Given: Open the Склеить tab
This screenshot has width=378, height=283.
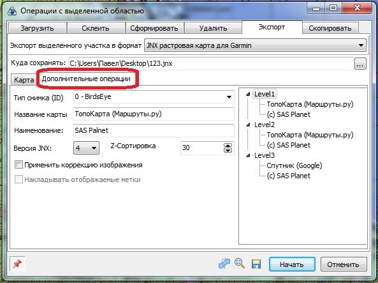Looking at the screenshot, I should point(96,28).
